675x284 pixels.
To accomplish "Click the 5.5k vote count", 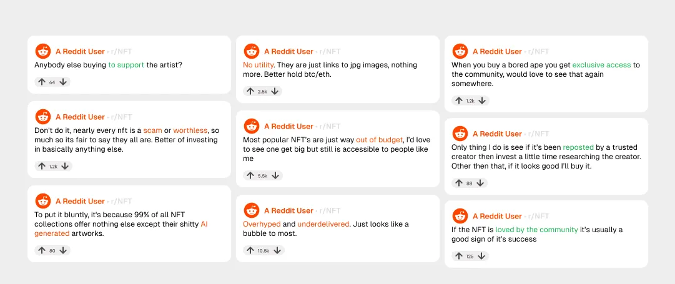I will click(263, 176).
